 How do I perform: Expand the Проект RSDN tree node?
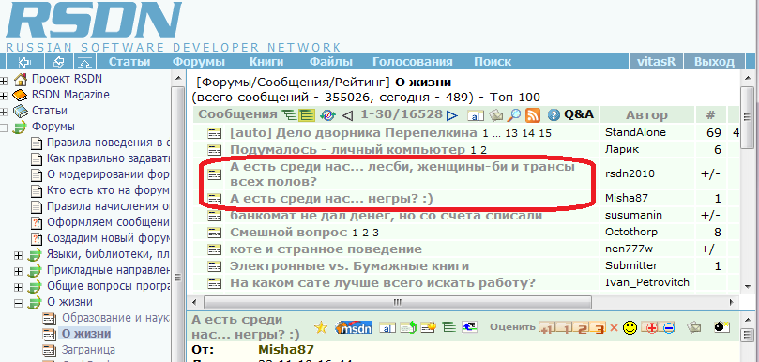point(4,80)
